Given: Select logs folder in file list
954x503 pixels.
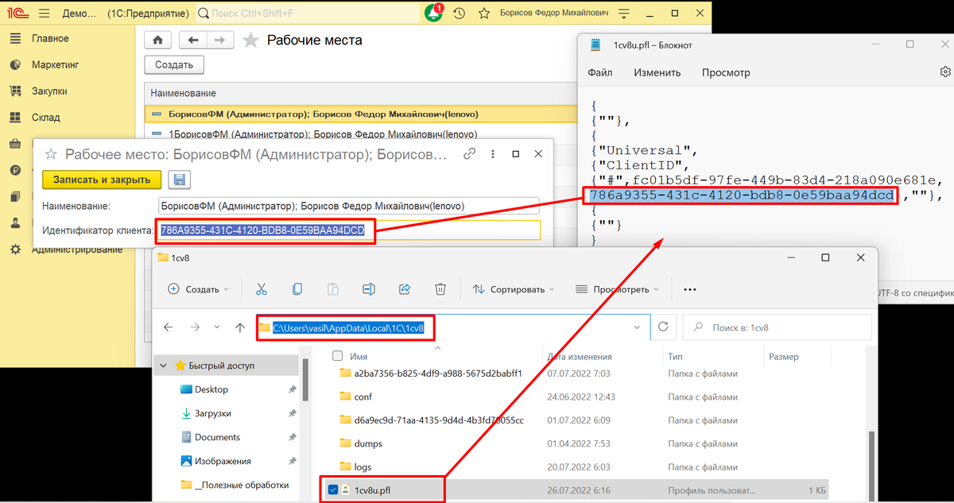Looking at the screenshot, I should pyautogui.click(x=363, y=466).
